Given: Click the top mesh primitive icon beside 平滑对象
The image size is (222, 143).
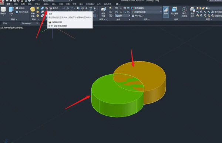Looking at the screenshot, I should pos(38,8).
